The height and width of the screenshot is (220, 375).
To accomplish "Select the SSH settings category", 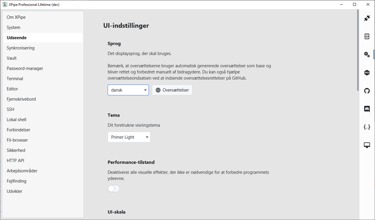I will click(x=11, y=109).
